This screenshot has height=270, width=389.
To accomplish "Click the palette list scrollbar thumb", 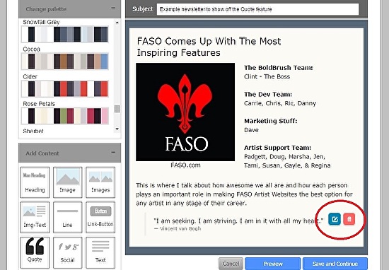I will 117,109.
